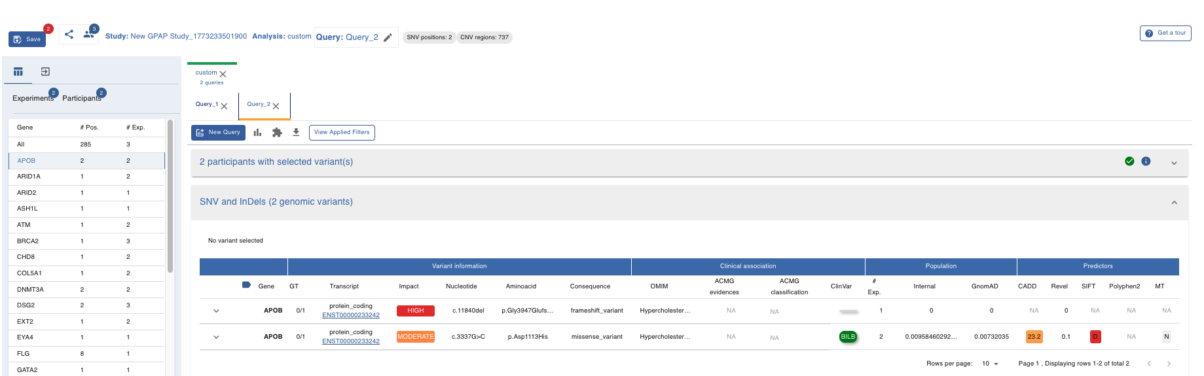The height and width of the screenshot is (376, 1204).
Task: Switch to the Query_2 tab
Action: pos(258,105)
